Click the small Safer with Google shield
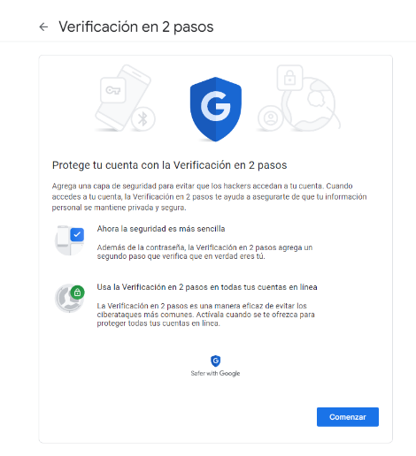Viewport: 416px width, 456px height. tap(216, 361)
